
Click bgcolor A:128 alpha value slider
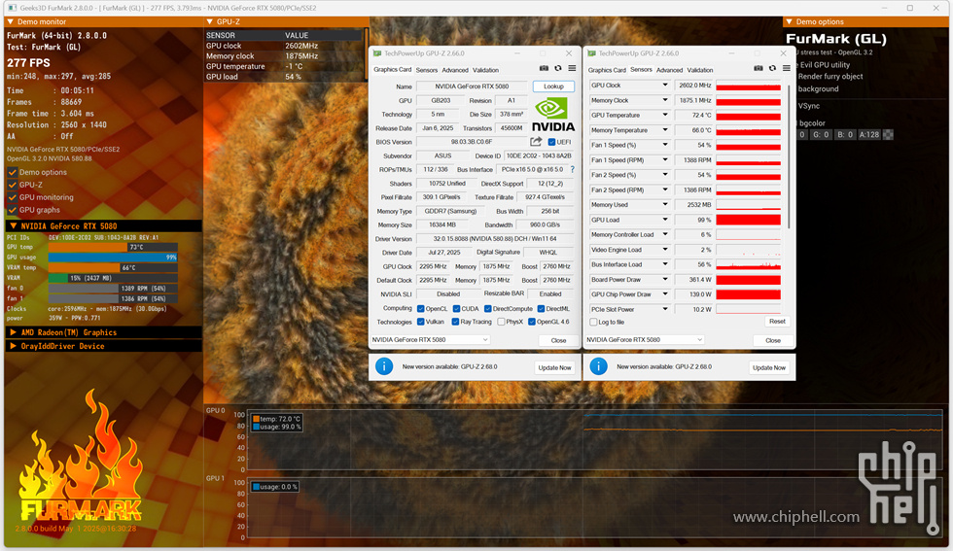867,135
